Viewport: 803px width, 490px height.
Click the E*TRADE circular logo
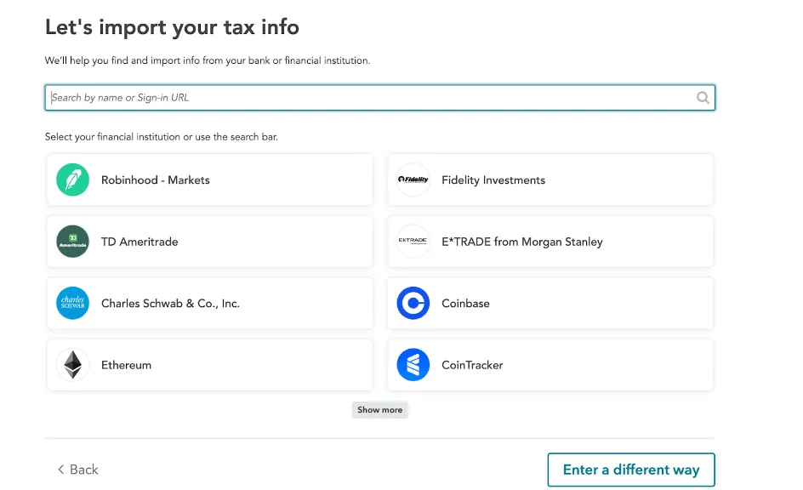(x=413, y=242)
